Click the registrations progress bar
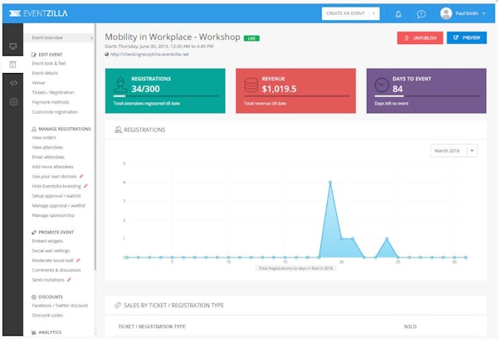The height and width of the screenshot is (339, 498). coord(166,96)
